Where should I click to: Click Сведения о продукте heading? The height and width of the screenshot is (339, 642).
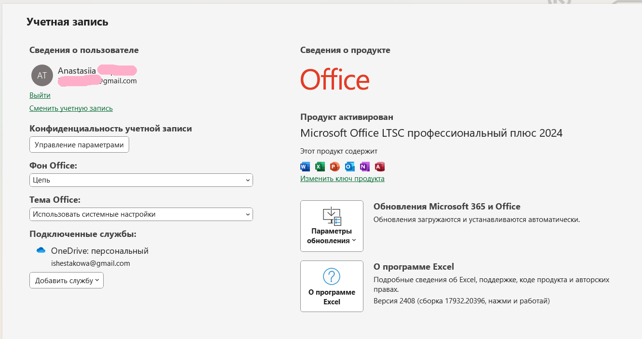[x=345, y=50]
